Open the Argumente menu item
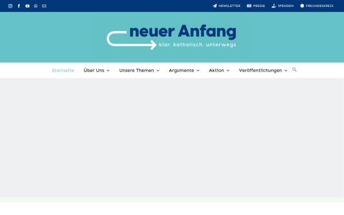The image size is (344, 215). click(181, 71)
